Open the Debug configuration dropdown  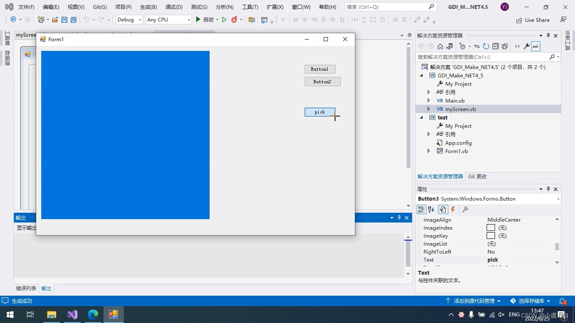click(x=129, y=20)
